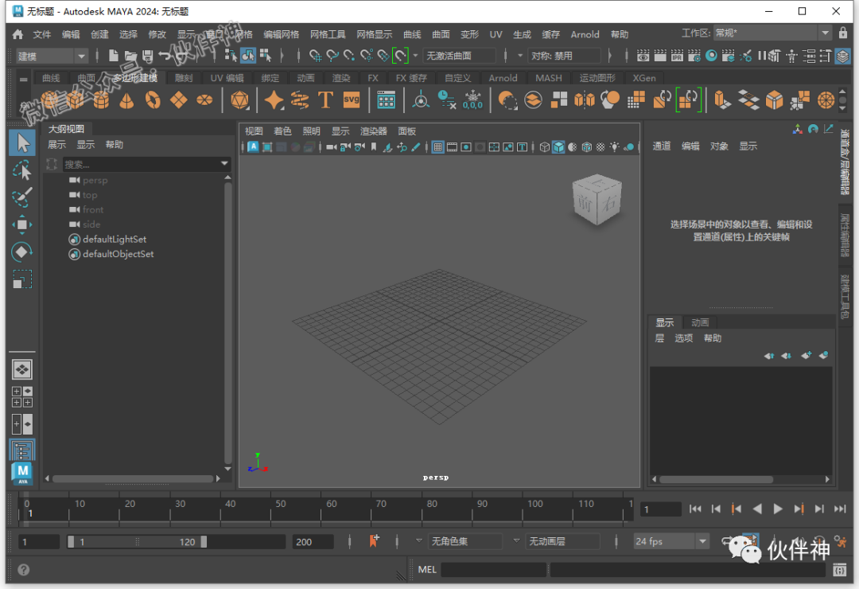
Task: Click the workspace lock icon
Action: [x=843, y=33]
